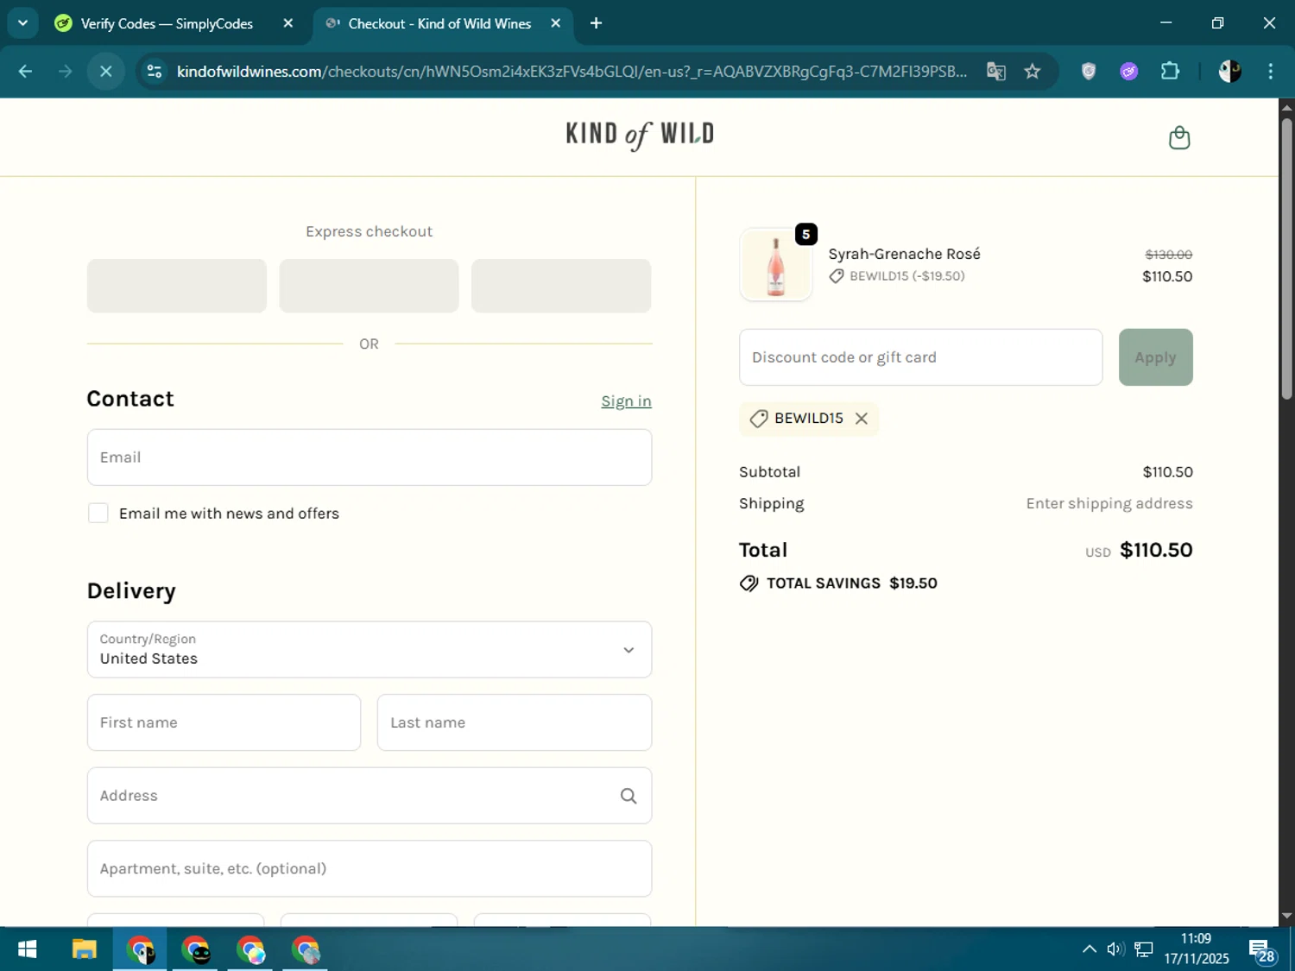Focus the Discount code or gift card field
Viewport: 1295px width, 971px height.
coord(920,357)
